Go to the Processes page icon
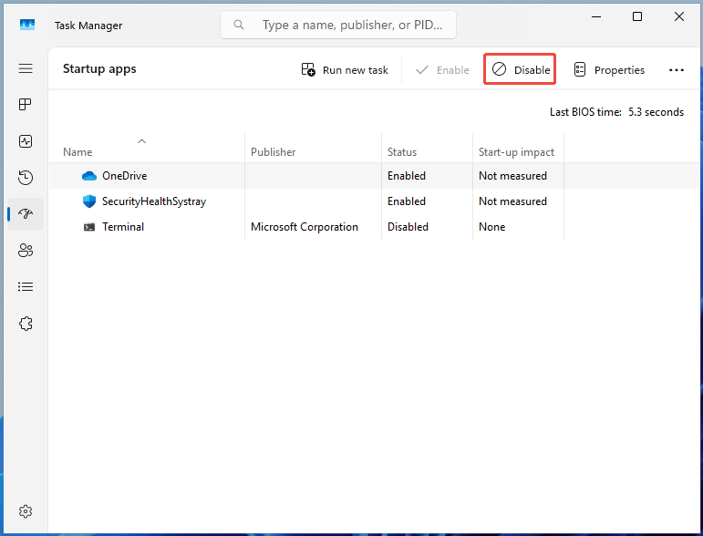This screenshot has width=703, height=536. pyautogui.click(x=26, y=105)
